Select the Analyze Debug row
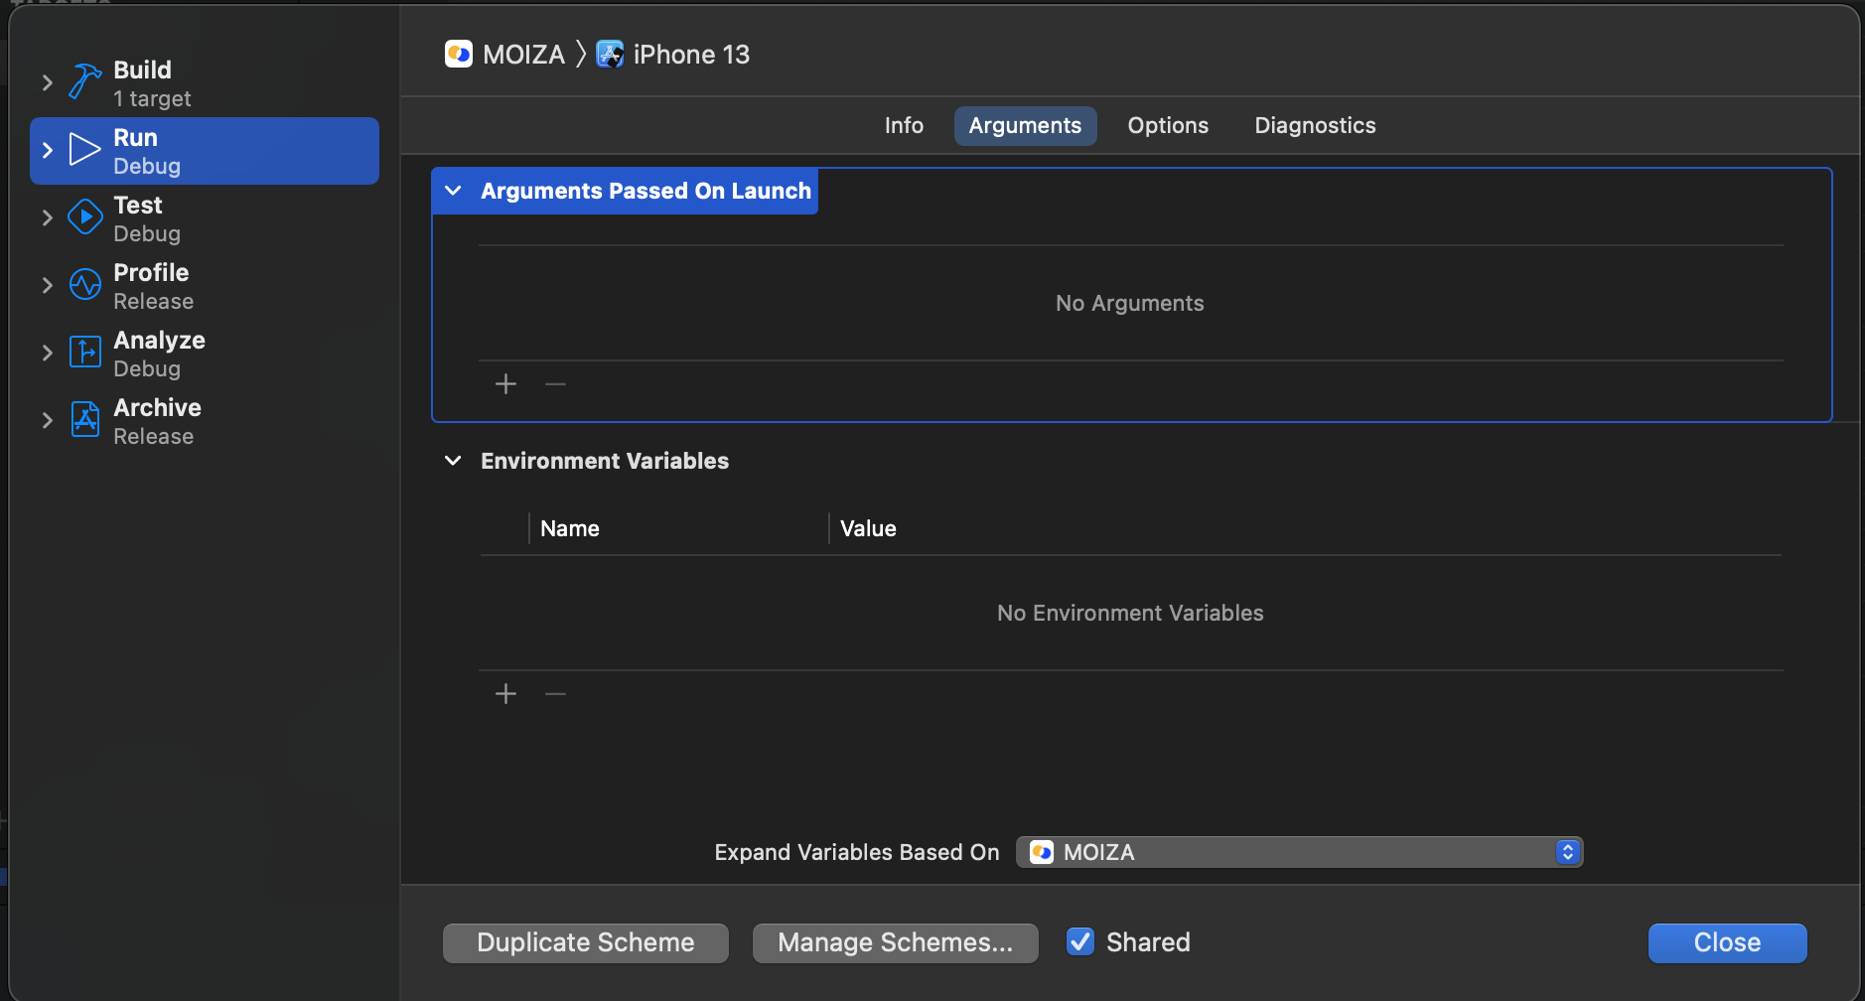The image size is (1865, 1001). [x=205, y=354]
